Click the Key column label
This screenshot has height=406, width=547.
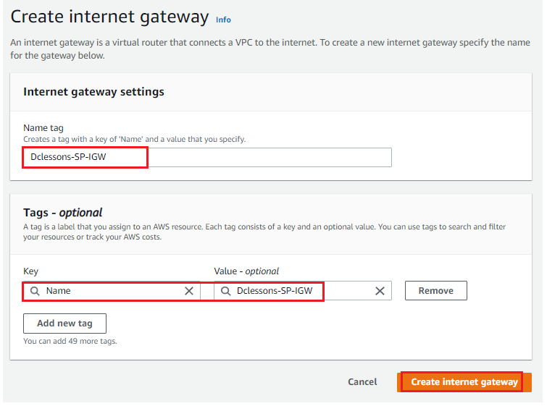pos(30,271)
